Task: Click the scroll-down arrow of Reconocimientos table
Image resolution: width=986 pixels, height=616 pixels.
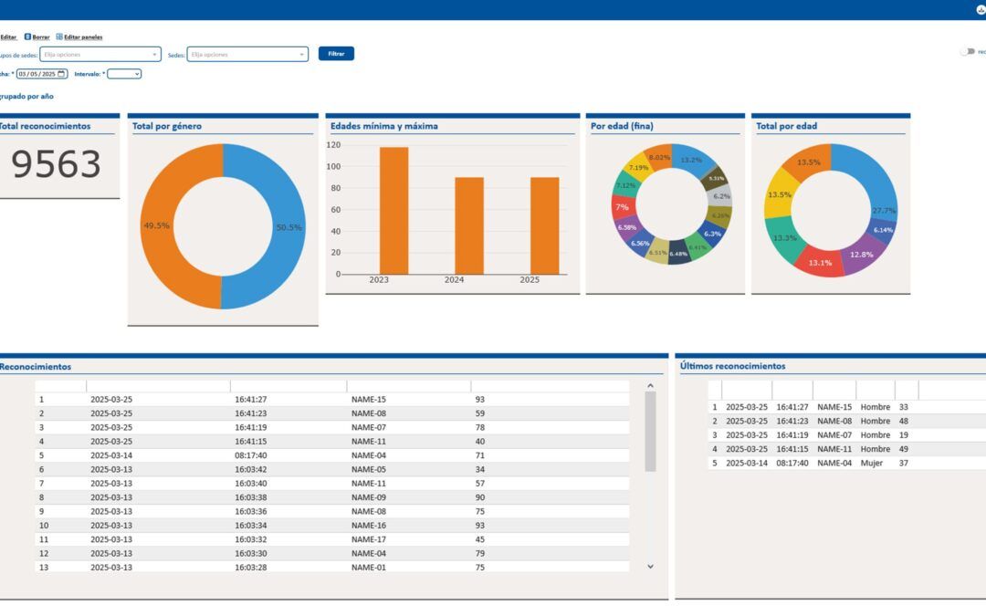Action: [x=650, y=567]
